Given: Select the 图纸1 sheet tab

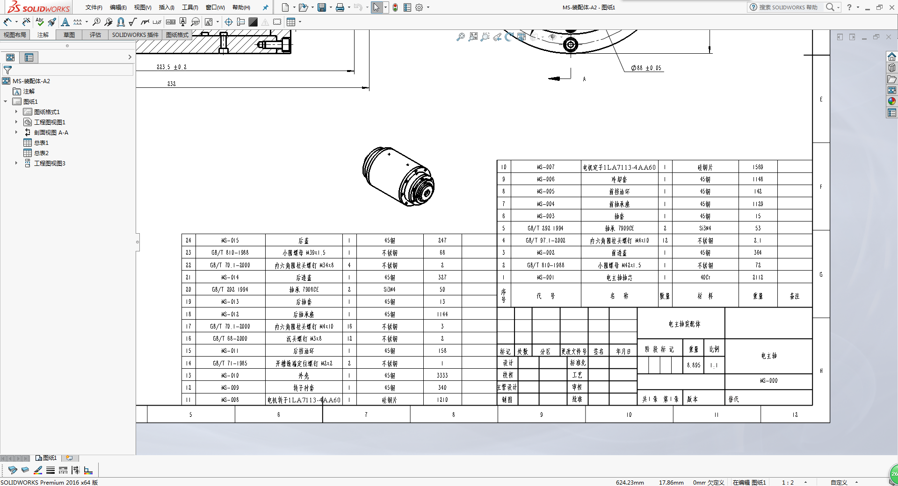Looking at the screenshot, I should point(46,458).
